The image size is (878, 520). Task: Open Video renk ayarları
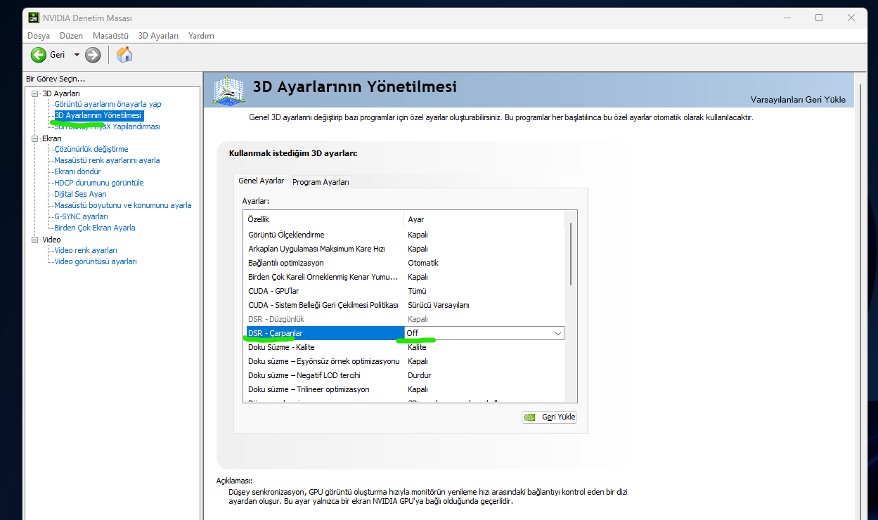pyautogui.click(x=86, y=250)
